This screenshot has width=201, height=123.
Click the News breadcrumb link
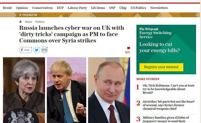click(x=28, y=22)
